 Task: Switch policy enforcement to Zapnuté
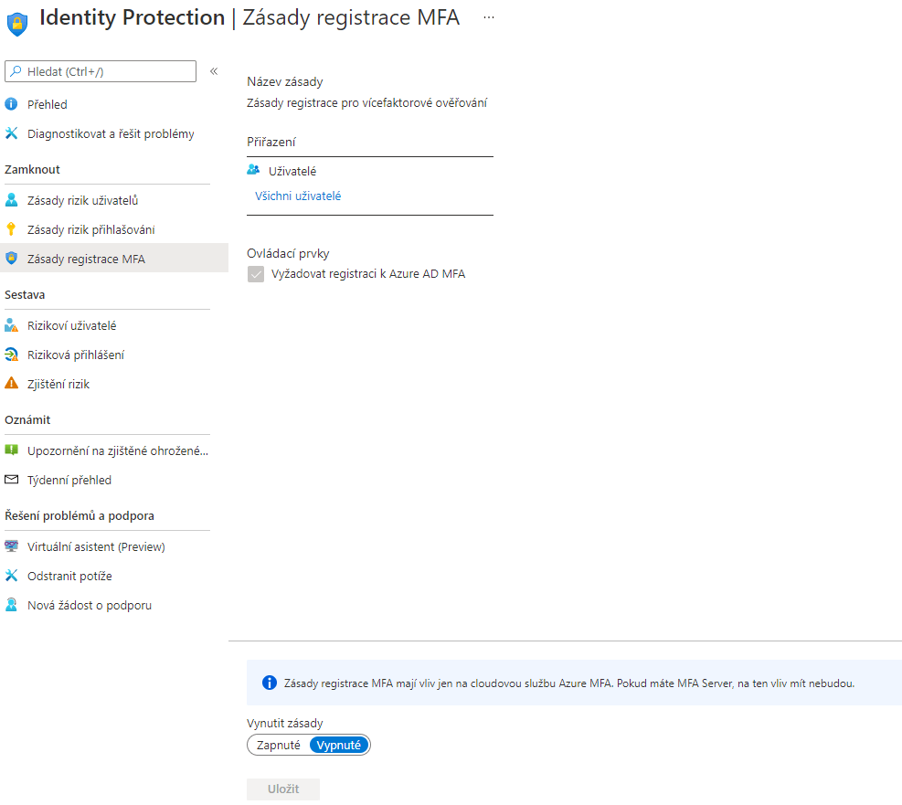279,745
